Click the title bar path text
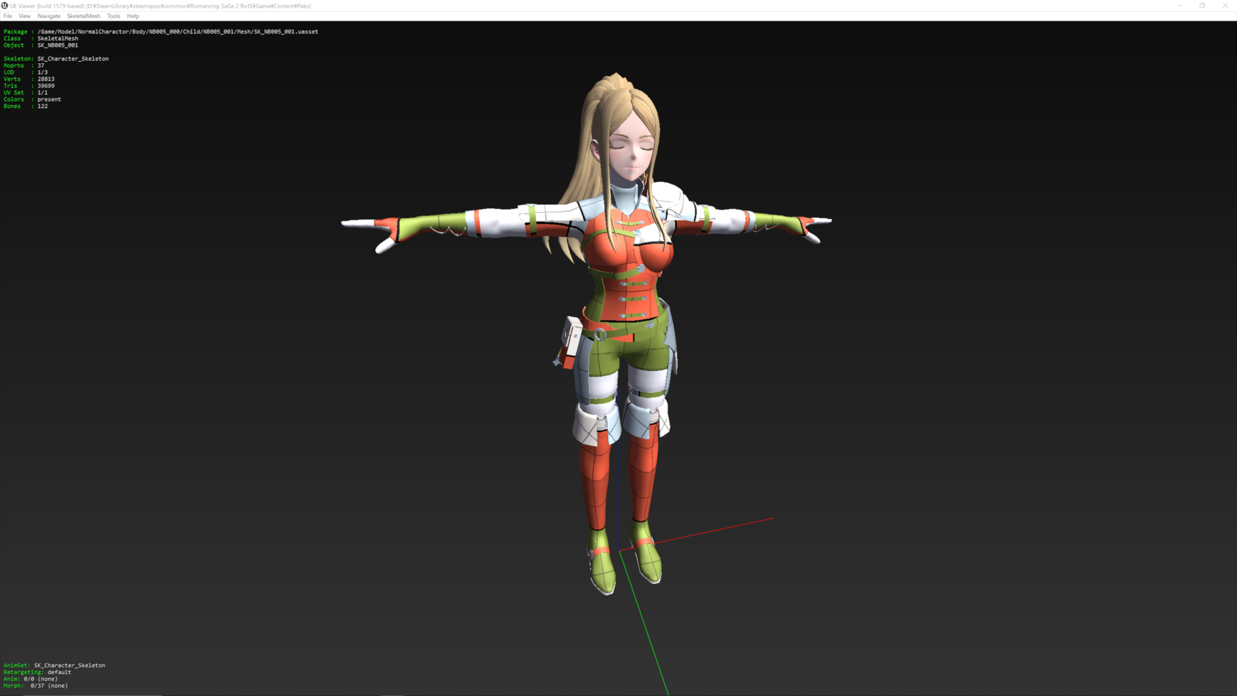This screenshot has height=696, width=1237. pos(198,6)
